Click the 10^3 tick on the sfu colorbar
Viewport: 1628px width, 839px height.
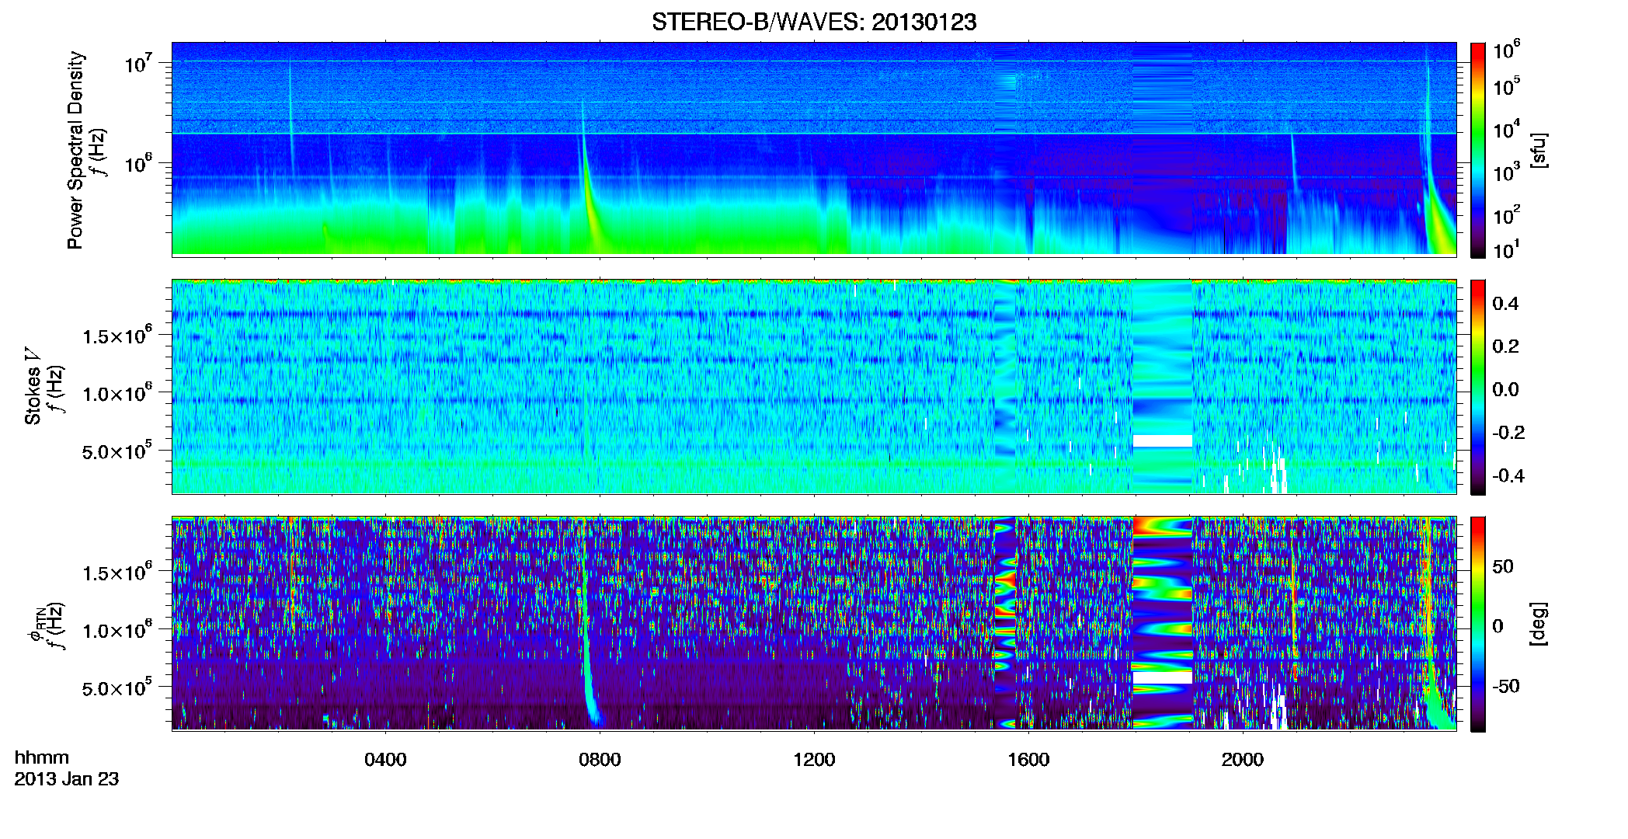[1507, 172]
